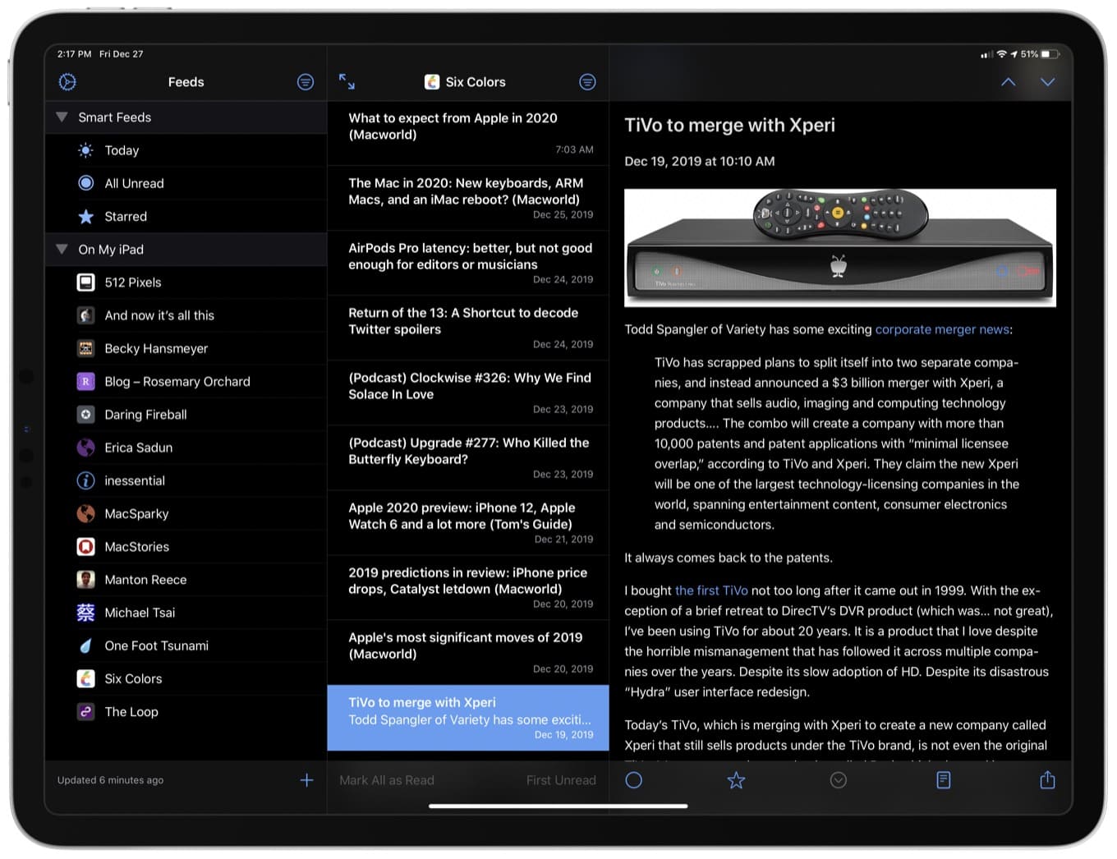
Task: Open the Starred smart feed
Action: pyautogui.click(x=186, y=216)
